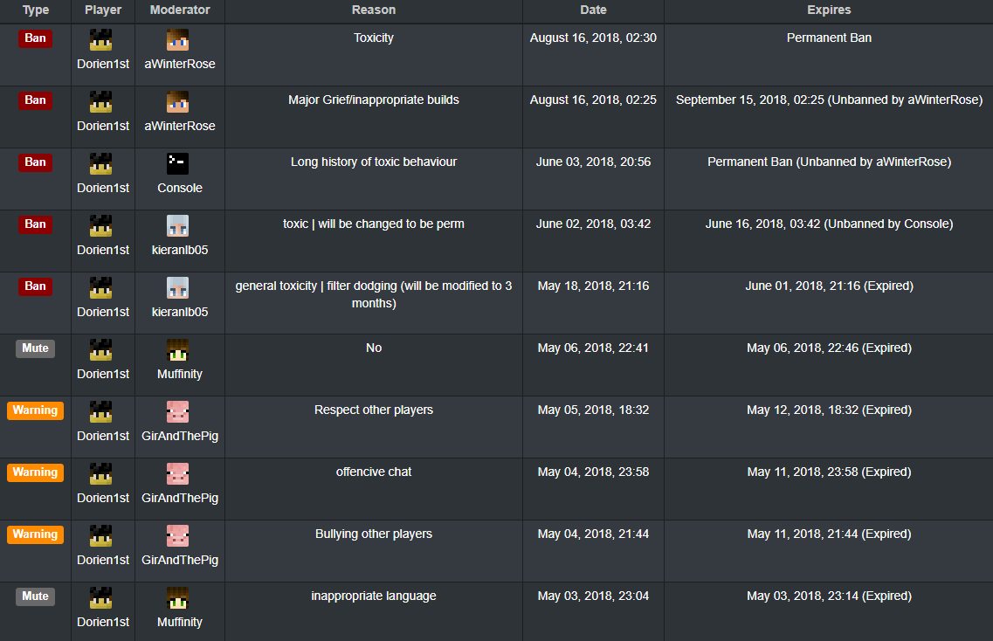Click Muffinity avatar in inappropriate language row
The width and height of the screenshot is (993, 641).
(x=177, y=598)
